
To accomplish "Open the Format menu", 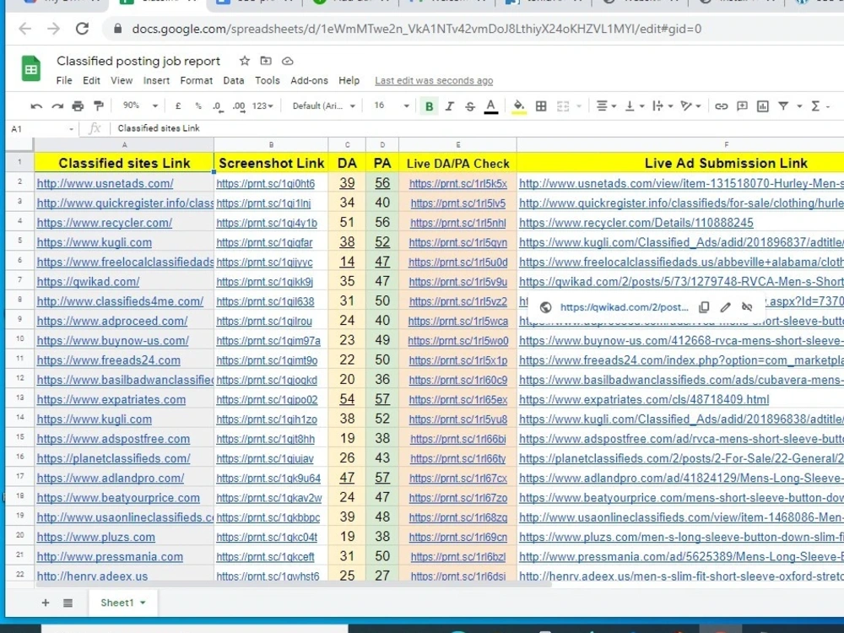I will tap(196, 80).
